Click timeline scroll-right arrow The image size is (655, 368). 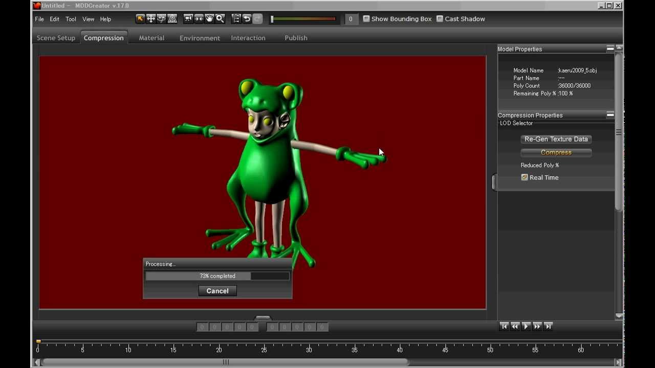(x=618, y=362)
